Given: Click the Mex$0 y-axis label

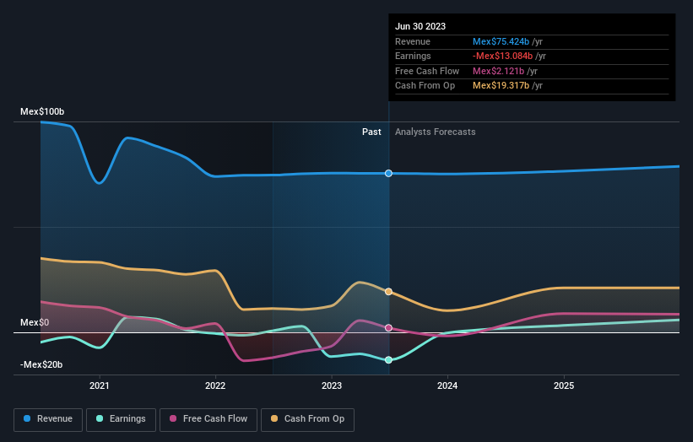Looking at the screenshot, I should tap(35, 322).
